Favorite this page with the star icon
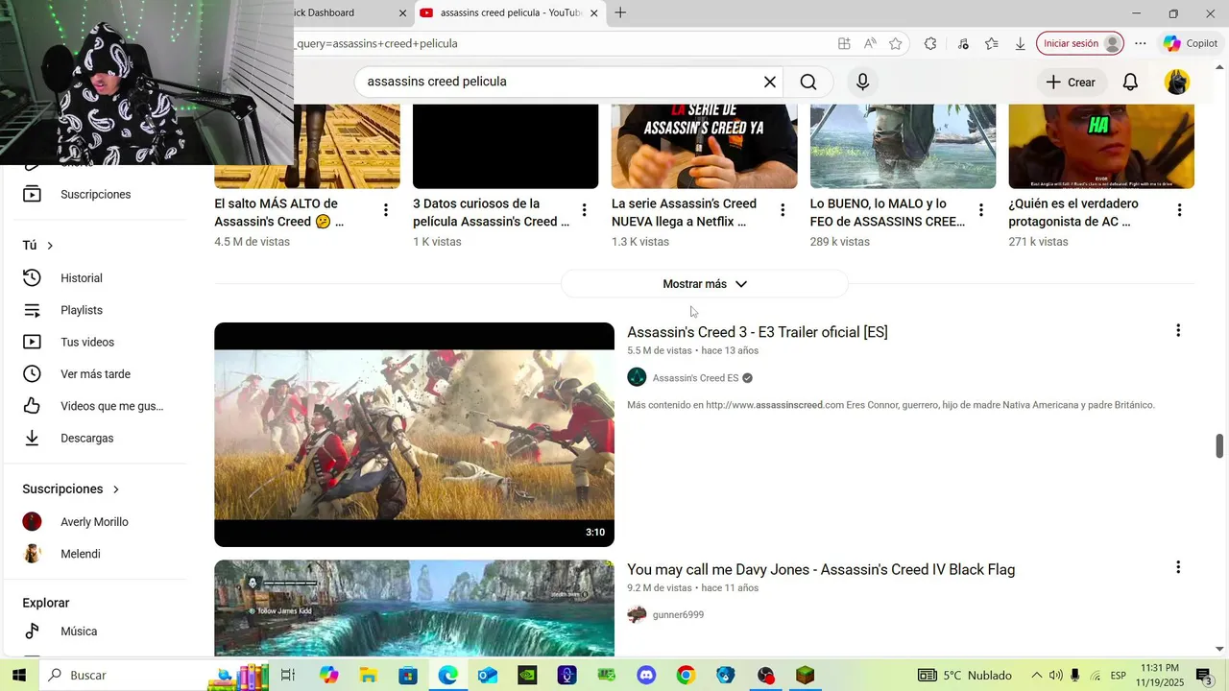This screenshot has height=691, width=1229. (895, 43)
